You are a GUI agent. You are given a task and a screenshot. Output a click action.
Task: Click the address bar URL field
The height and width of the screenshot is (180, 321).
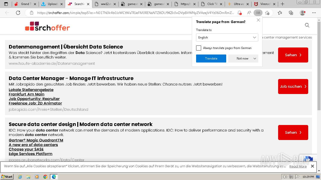135,13
